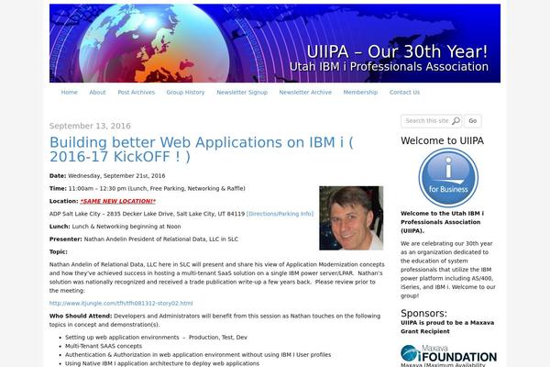Click the Authentication & Authorization bullet

198,355
